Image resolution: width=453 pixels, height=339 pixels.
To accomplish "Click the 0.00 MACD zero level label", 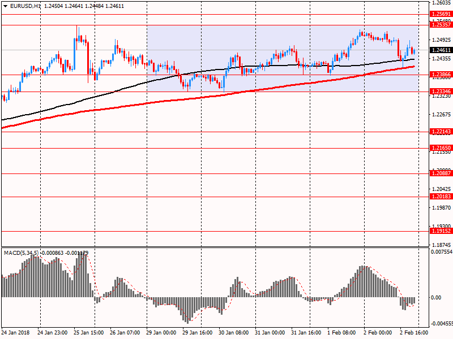I will pos(435,297).
